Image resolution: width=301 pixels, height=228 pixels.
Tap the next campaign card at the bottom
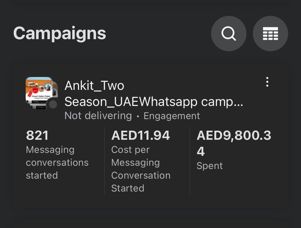pos(150,224)
